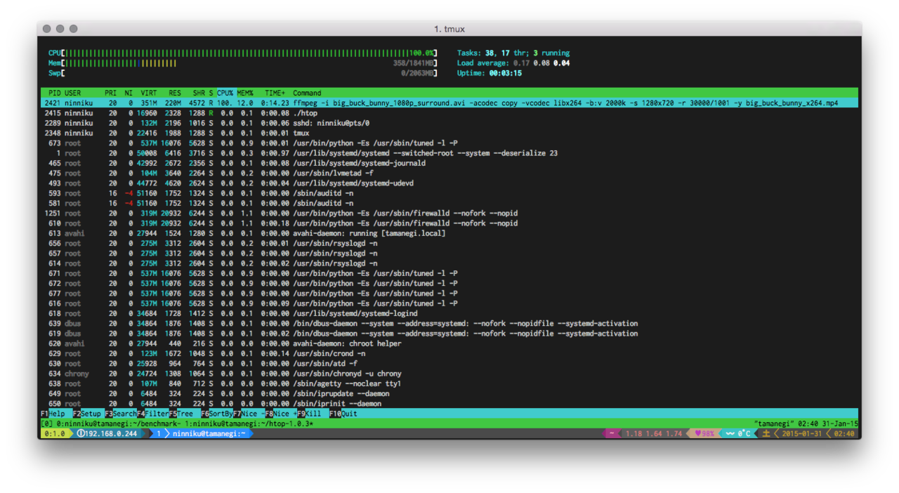Select the /usr/sbin/atd -f row

click(x=449, y=364)
